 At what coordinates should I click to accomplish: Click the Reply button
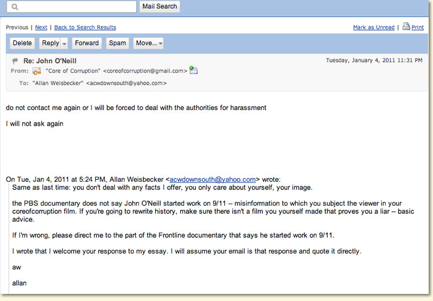click(50, 44)
